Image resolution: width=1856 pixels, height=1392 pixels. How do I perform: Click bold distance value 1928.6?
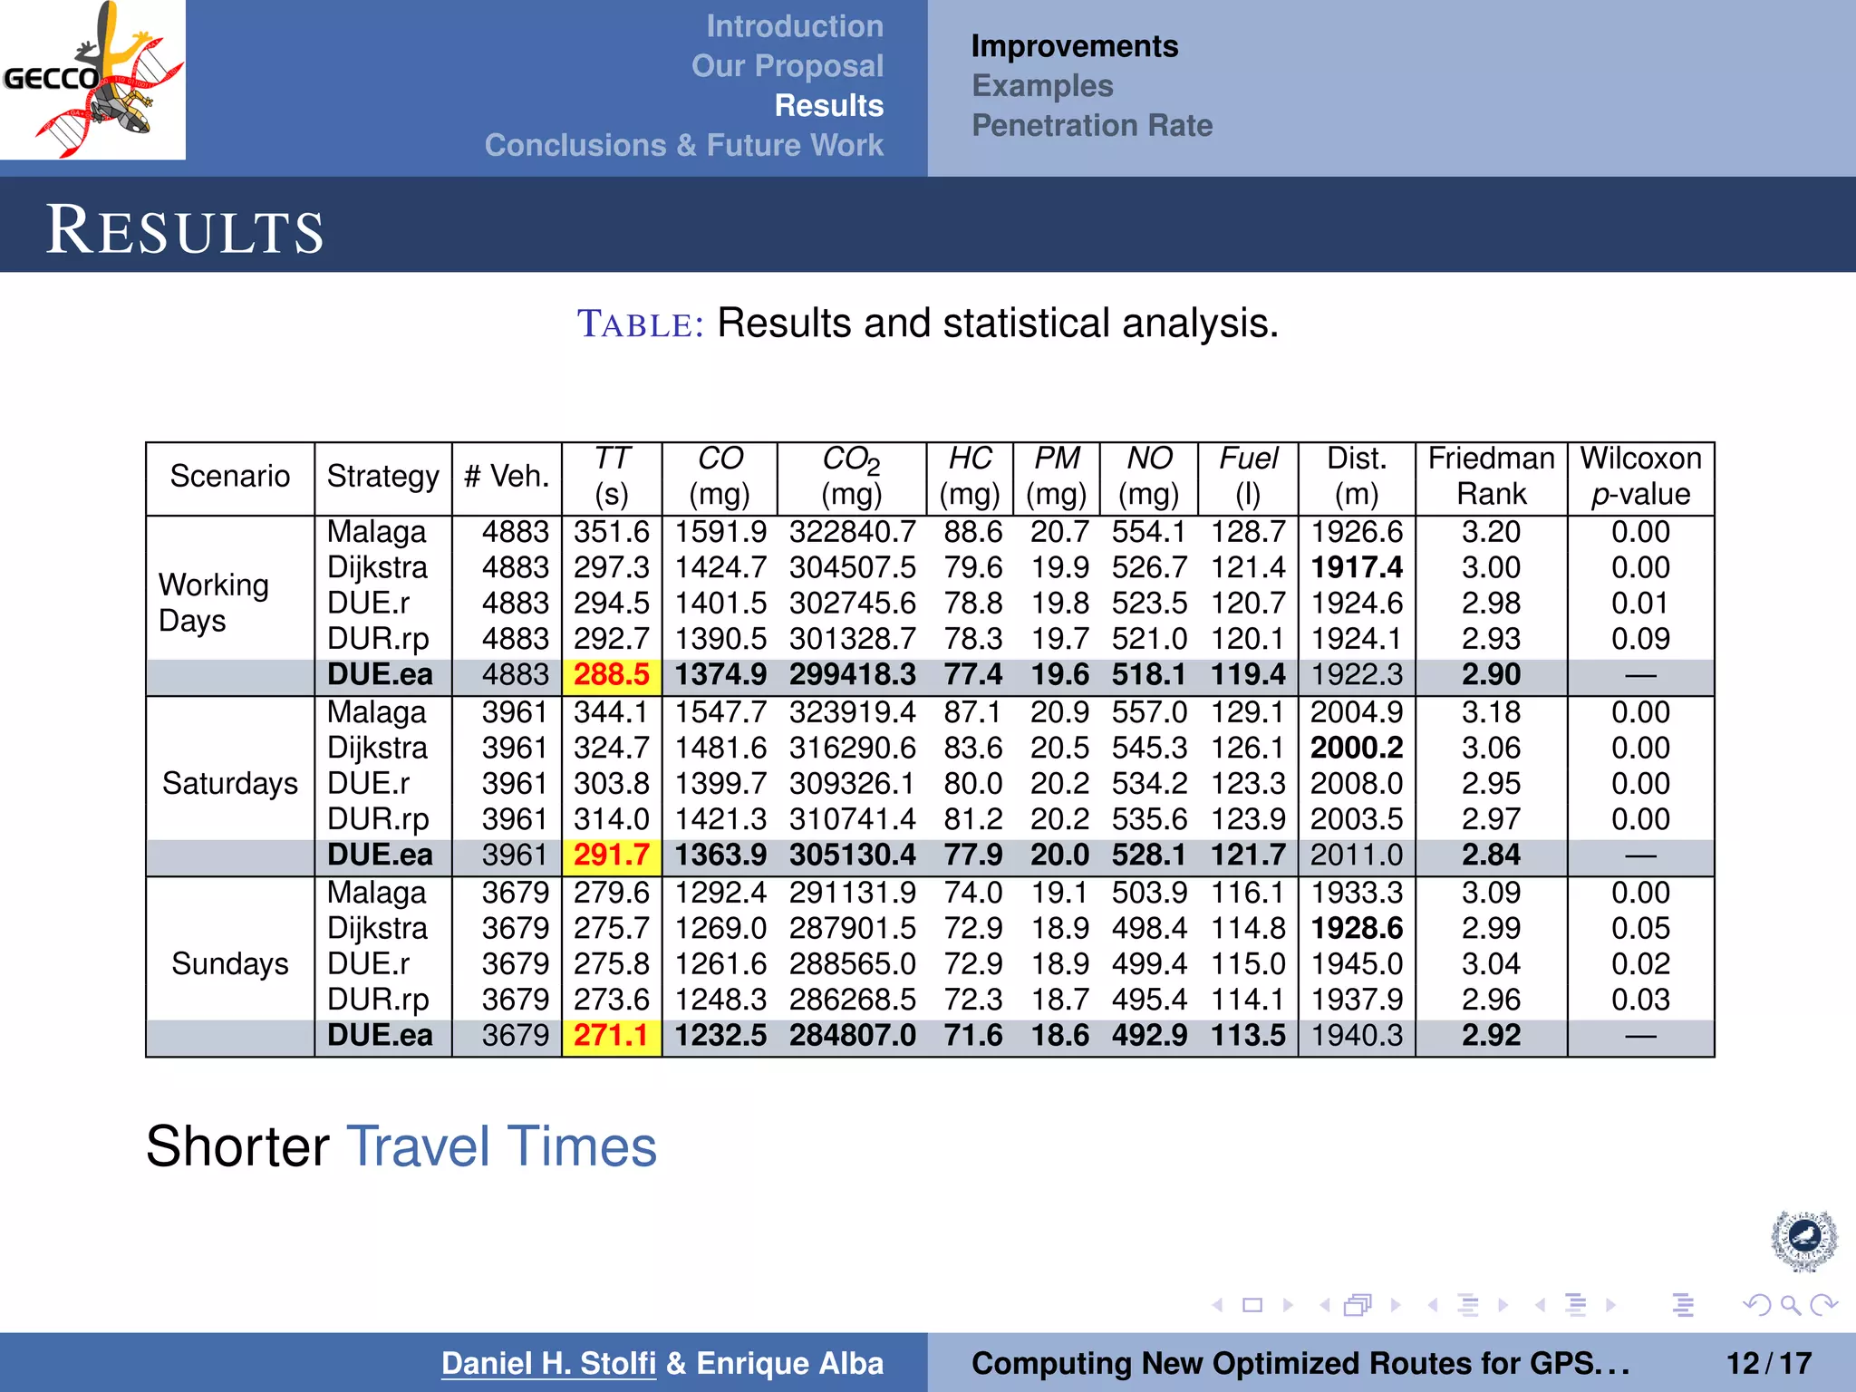click(1357, 928)
